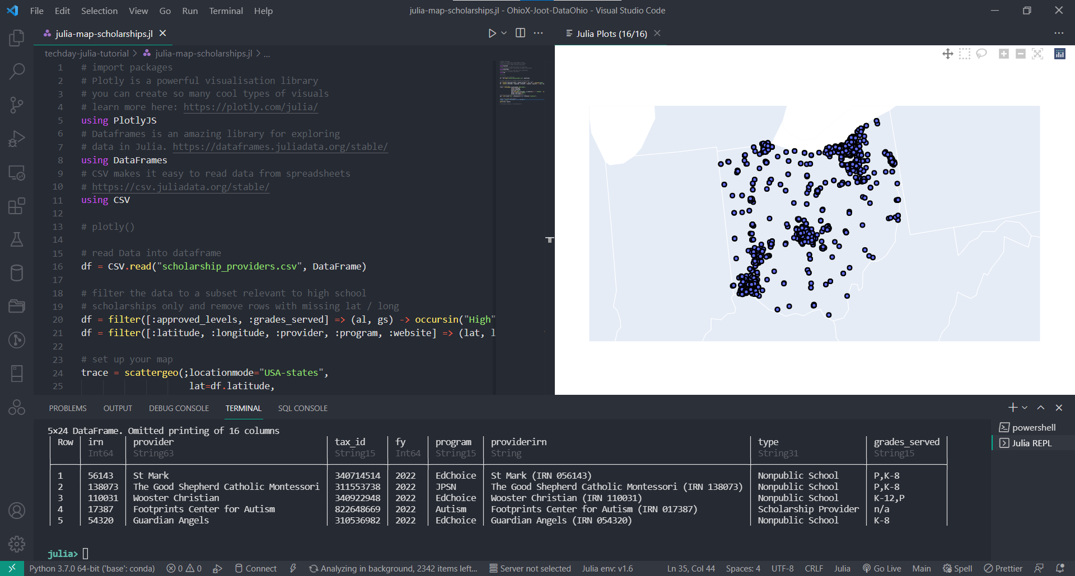The image size is (1075, 576).
Task: Click the techday-julia-tutorial breadcrumb
Action: [x=87, y=54]
